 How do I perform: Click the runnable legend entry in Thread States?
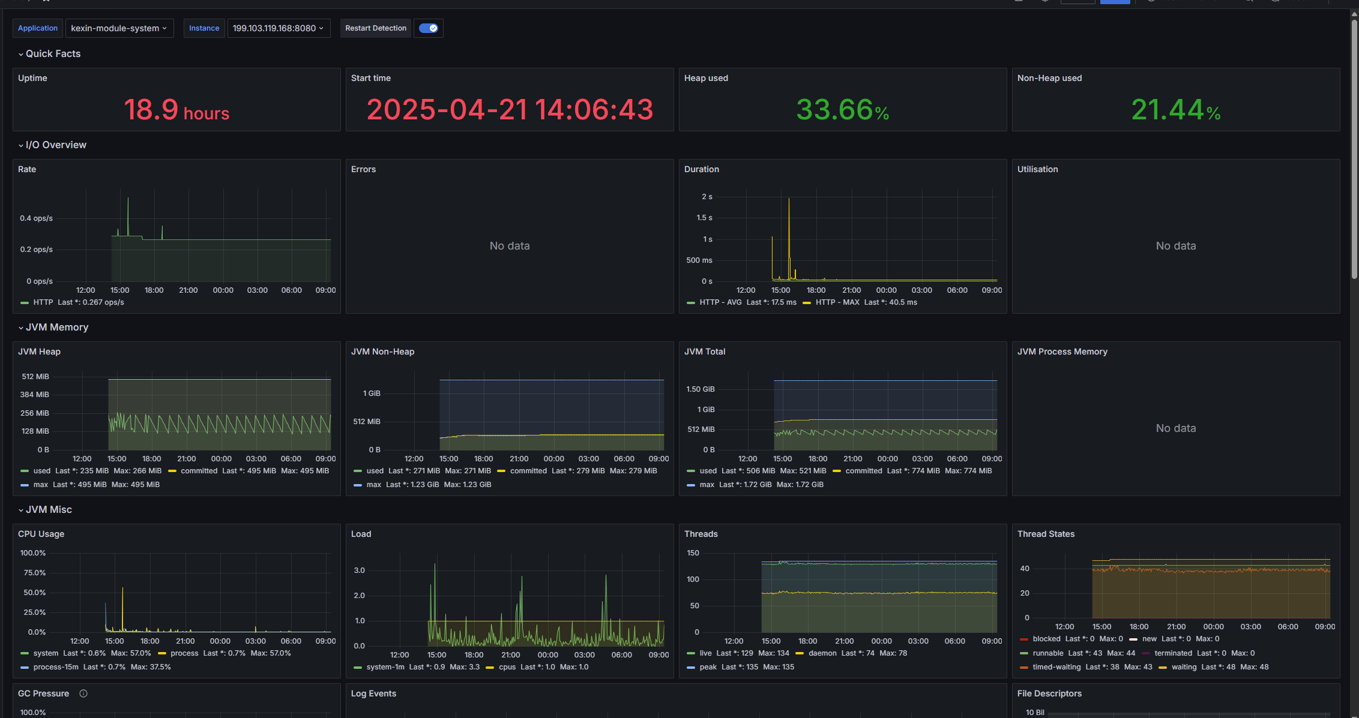pyautogui.click(x=1048, y=653)
